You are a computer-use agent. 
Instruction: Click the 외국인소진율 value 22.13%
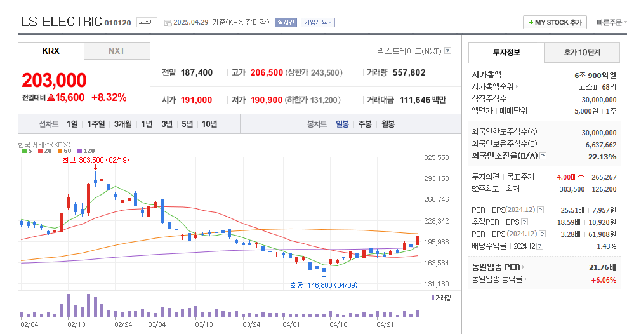coord(602,157)
